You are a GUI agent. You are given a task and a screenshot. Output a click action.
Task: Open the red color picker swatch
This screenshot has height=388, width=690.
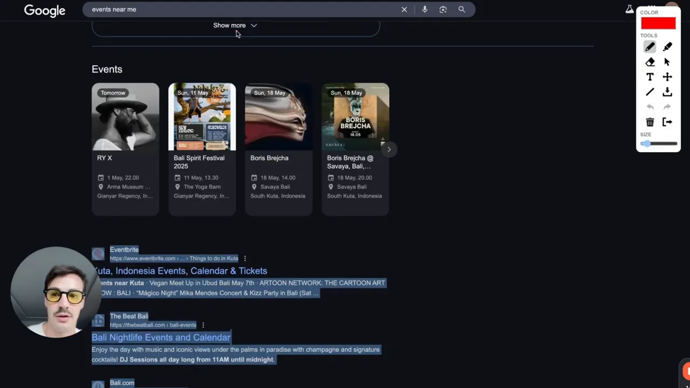click(x=658, y=23)
